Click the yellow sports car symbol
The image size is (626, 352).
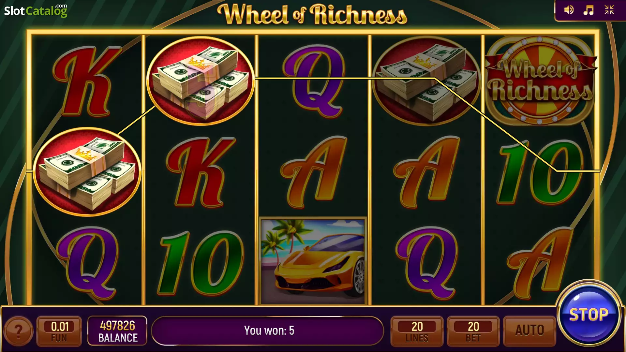313,261
